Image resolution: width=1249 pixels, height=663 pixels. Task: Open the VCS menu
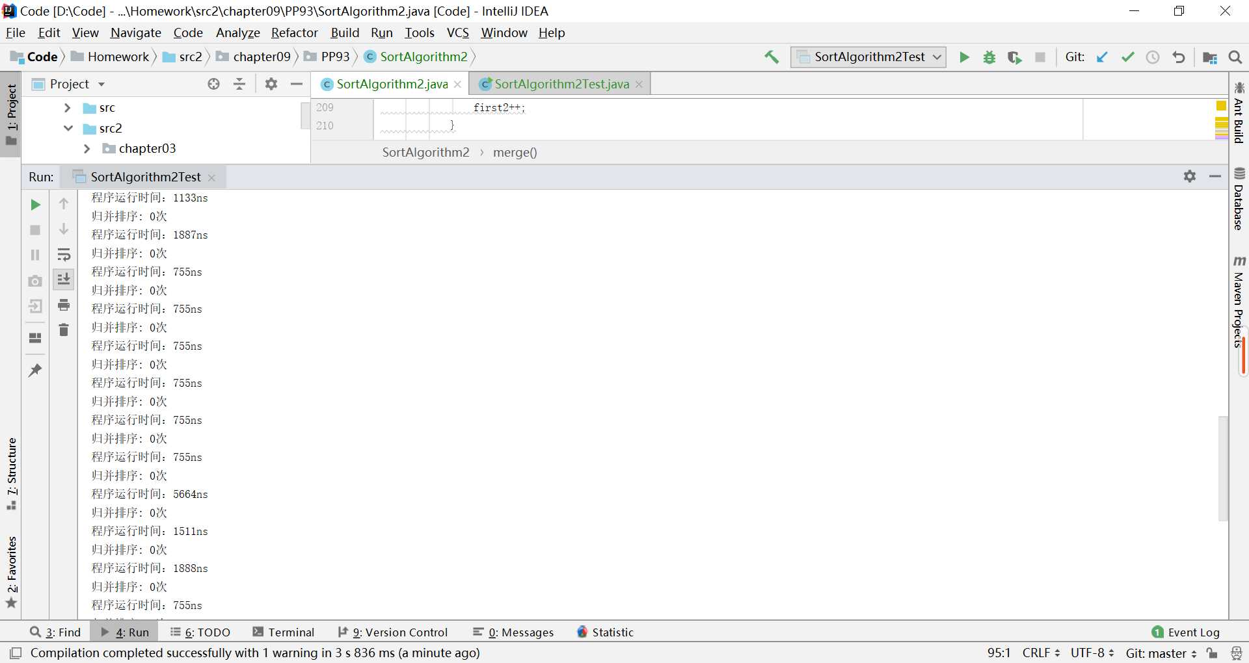coord(458,32)
